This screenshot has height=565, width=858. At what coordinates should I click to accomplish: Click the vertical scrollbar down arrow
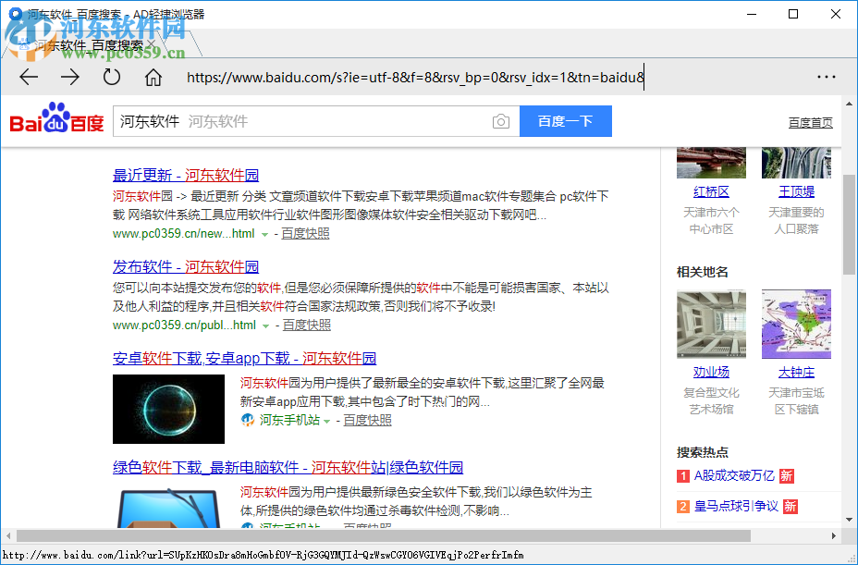coord(850,520)
